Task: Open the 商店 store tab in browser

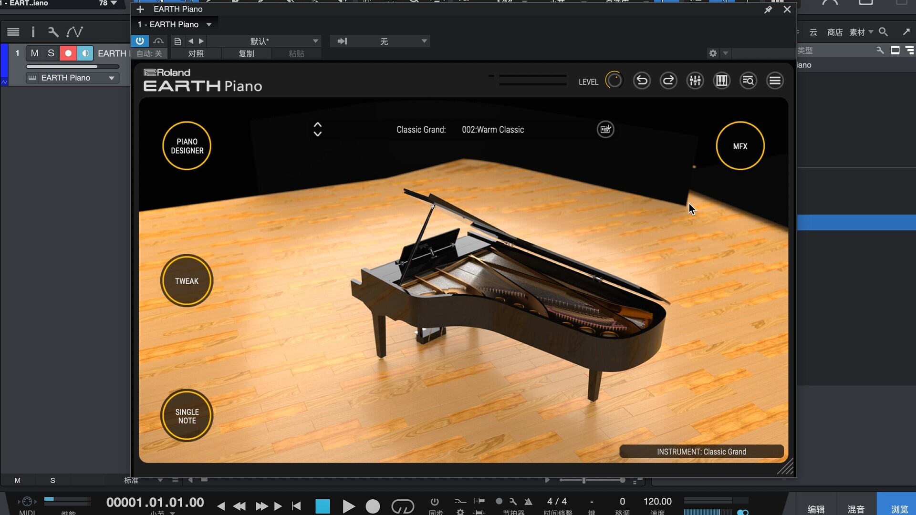Action: (x=834, y=32)
